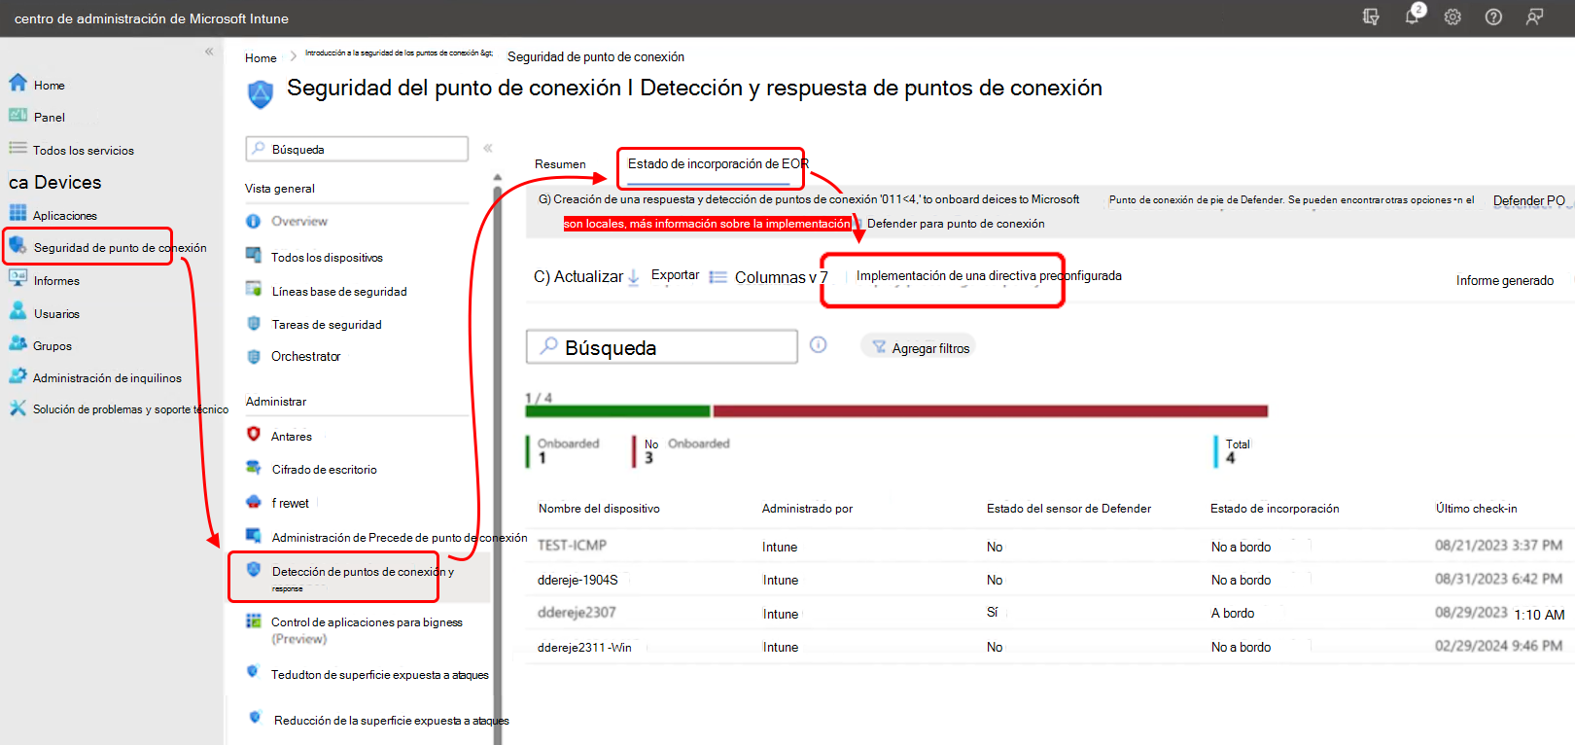This screenshot has width=1575, height=745.
Task: Select the ddereje-1904S device row
Action: pyautogui.click(x=1050, y=580)
